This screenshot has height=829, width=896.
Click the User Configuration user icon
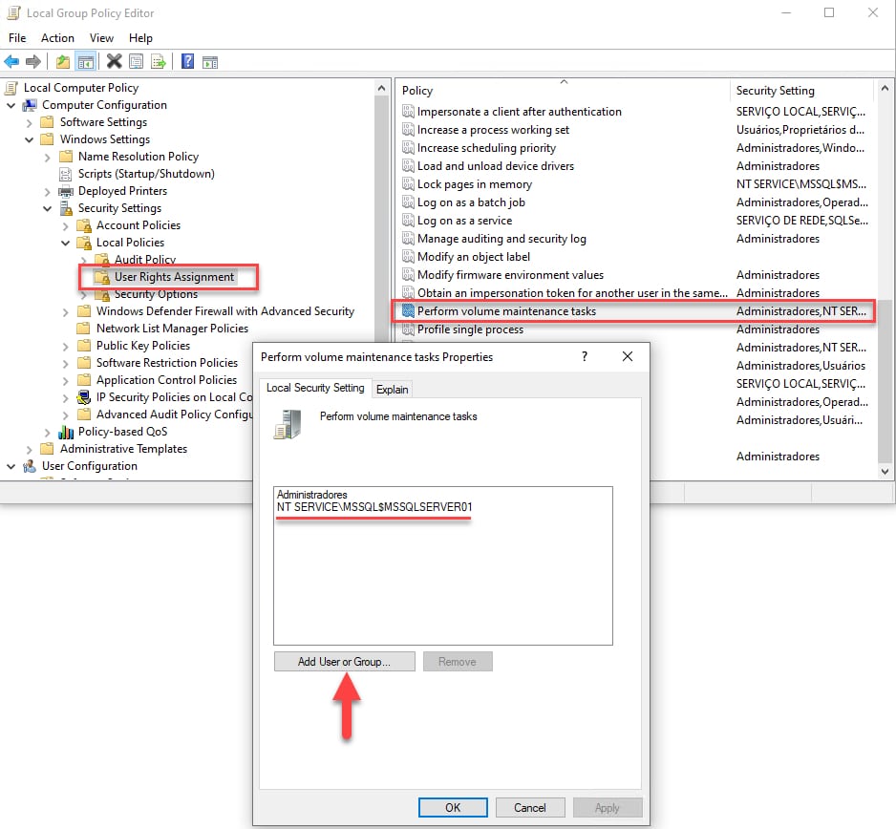tap(30, 466)
